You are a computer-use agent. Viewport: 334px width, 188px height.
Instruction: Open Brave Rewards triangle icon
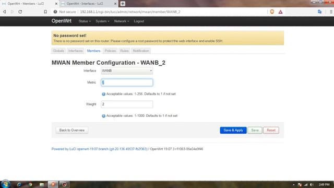coord(281,12)
